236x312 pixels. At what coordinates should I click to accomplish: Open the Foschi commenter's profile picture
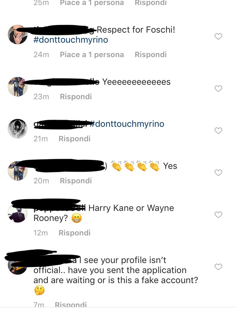[18, 35]
